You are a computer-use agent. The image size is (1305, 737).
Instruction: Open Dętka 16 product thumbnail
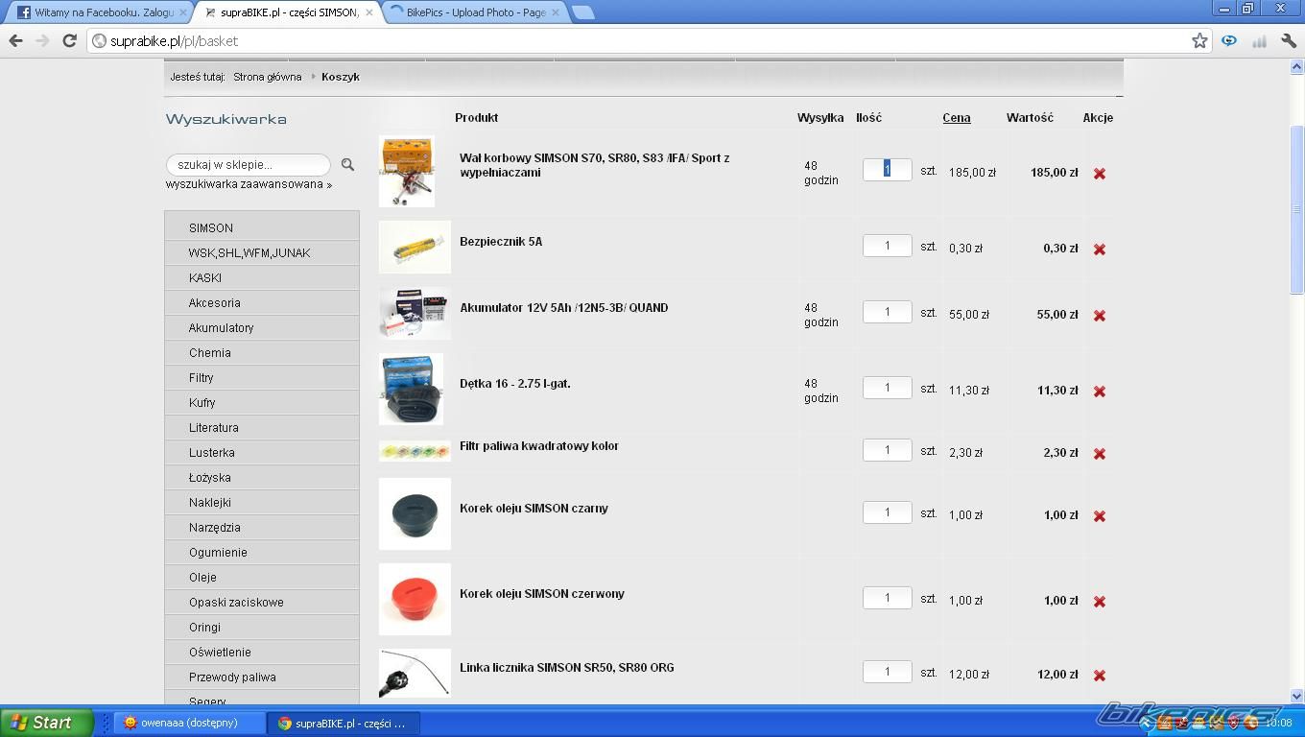pos(411,389)
